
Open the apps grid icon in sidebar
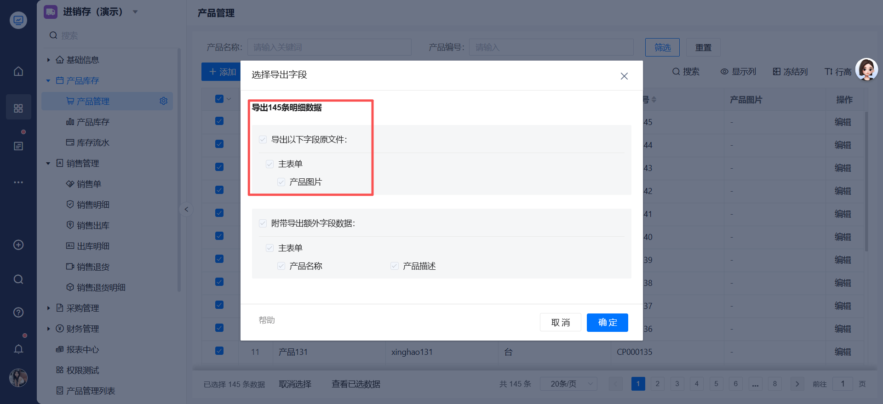(x=18, y=108)
